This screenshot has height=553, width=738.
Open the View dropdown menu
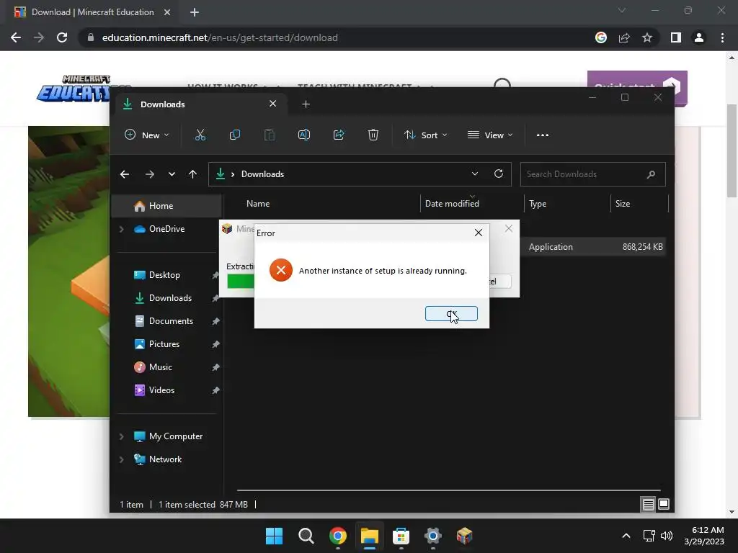pyautogui.click(x=490, y=135)
